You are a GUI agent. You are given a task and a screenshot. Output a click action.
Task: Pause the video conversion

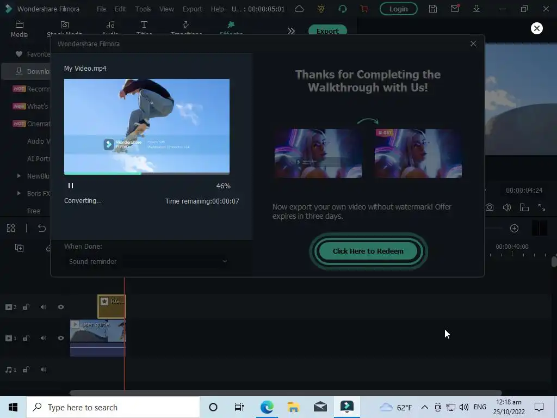[70, 186]
